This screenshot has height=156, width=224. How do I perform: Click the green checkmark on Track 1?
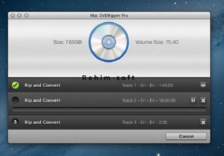point(15,85)
